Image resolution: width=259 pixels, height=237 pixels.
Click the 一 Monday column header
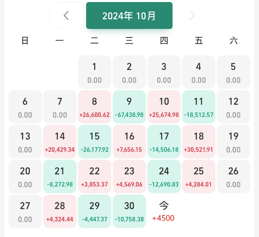click(x=60, y=41)
